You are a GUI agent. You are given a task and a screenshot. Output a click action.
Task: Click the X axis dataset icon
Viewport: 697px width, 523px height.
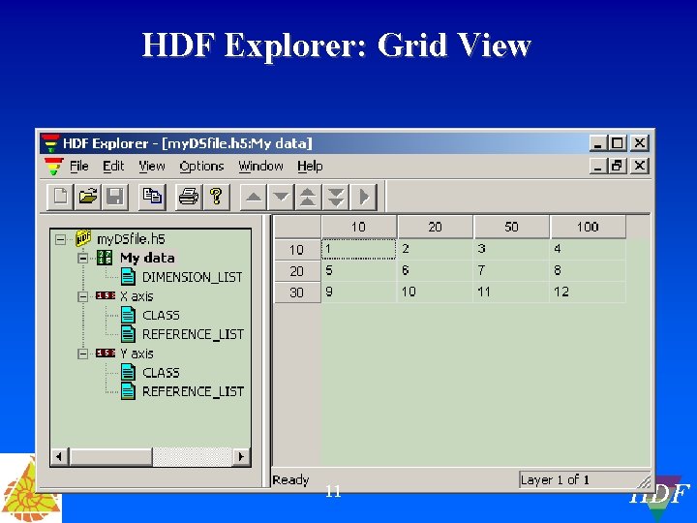(x=106, y=295)
